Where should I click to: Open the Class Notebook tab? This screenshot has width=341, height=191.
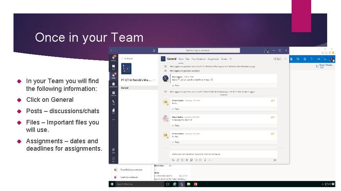(x=199, y=59)
